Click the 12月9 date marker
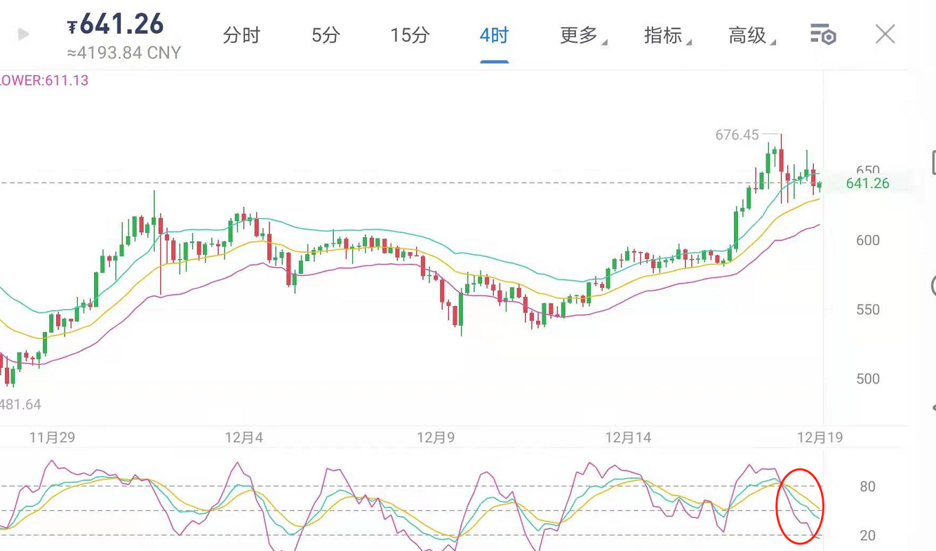Image resolution: width=936 pixels, height=551 pixels. pyautogui.click(x=436, y=437)
